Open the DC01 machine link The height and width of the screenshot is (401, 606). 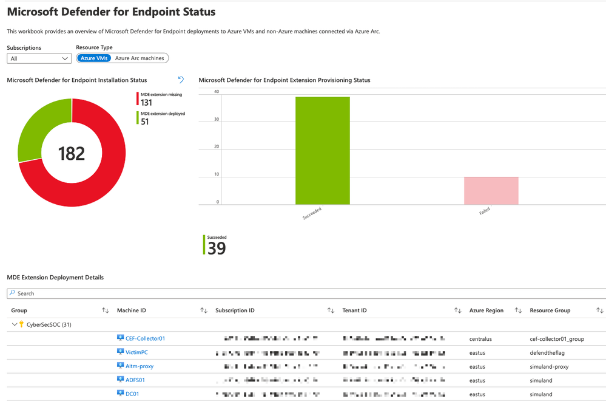[x=132, y=394]
